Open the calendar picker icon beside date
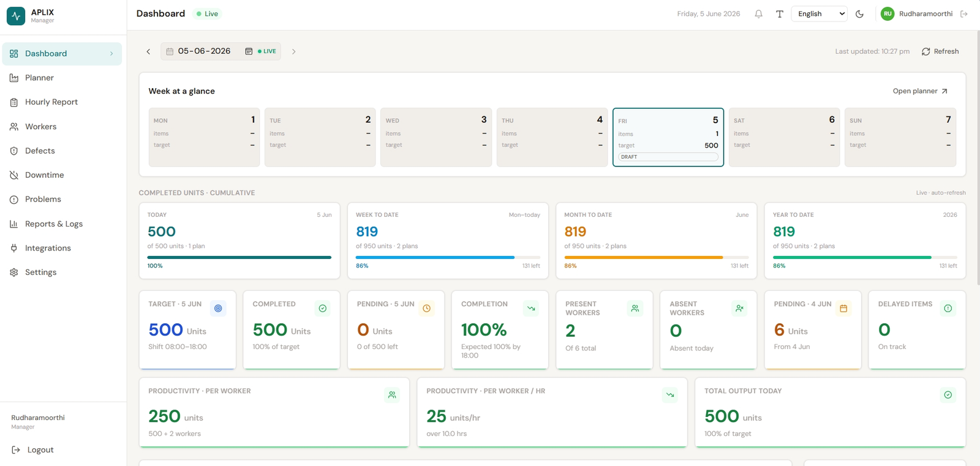Screen dimensions: 980x466 pos(249,51)
